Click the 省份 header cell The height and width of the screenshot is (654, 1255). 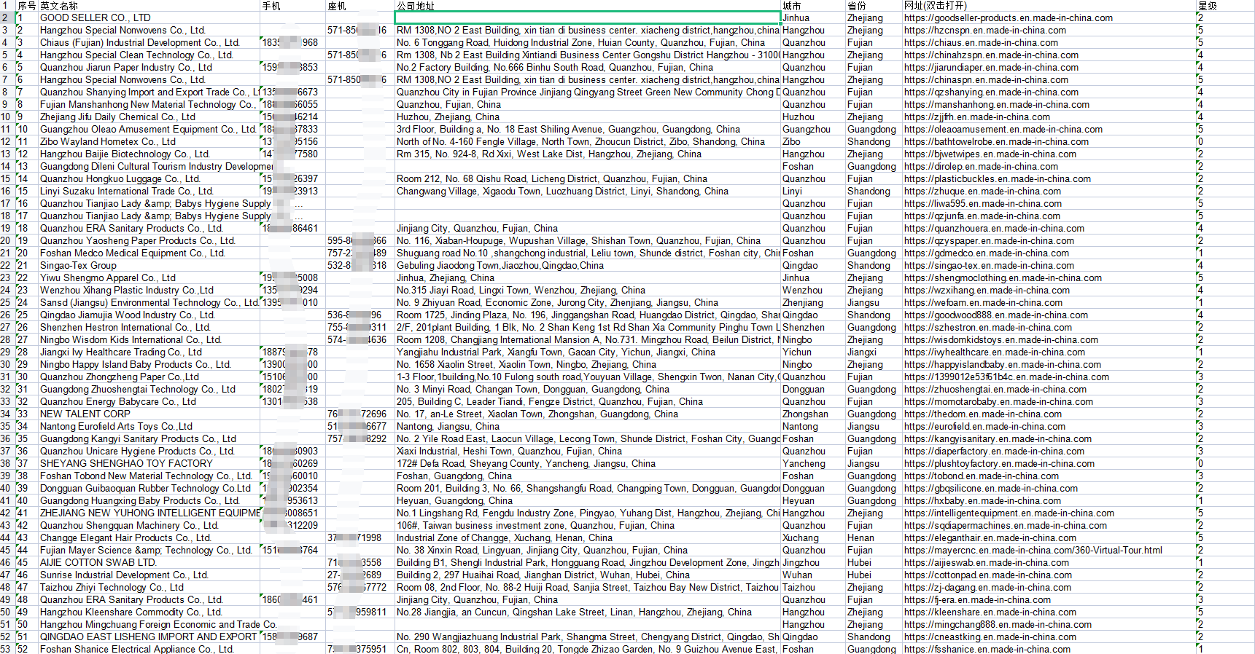pos(874,6)
